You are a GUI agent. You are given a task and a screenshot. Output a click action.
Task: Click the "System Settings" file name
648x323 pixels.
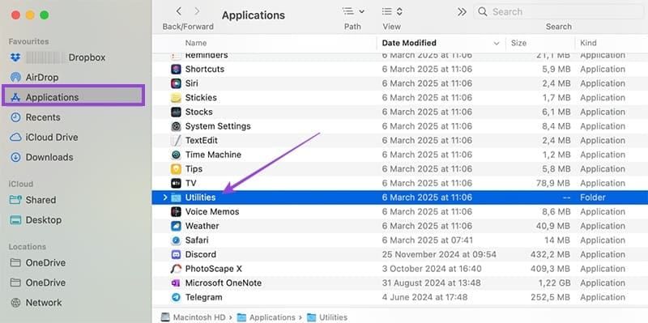(x=218, y=126)
